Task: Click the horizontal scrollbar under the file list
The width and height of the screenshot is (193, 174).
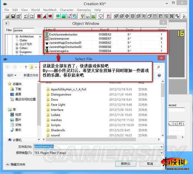Action: pyautogui.click(x=91, y=139)
